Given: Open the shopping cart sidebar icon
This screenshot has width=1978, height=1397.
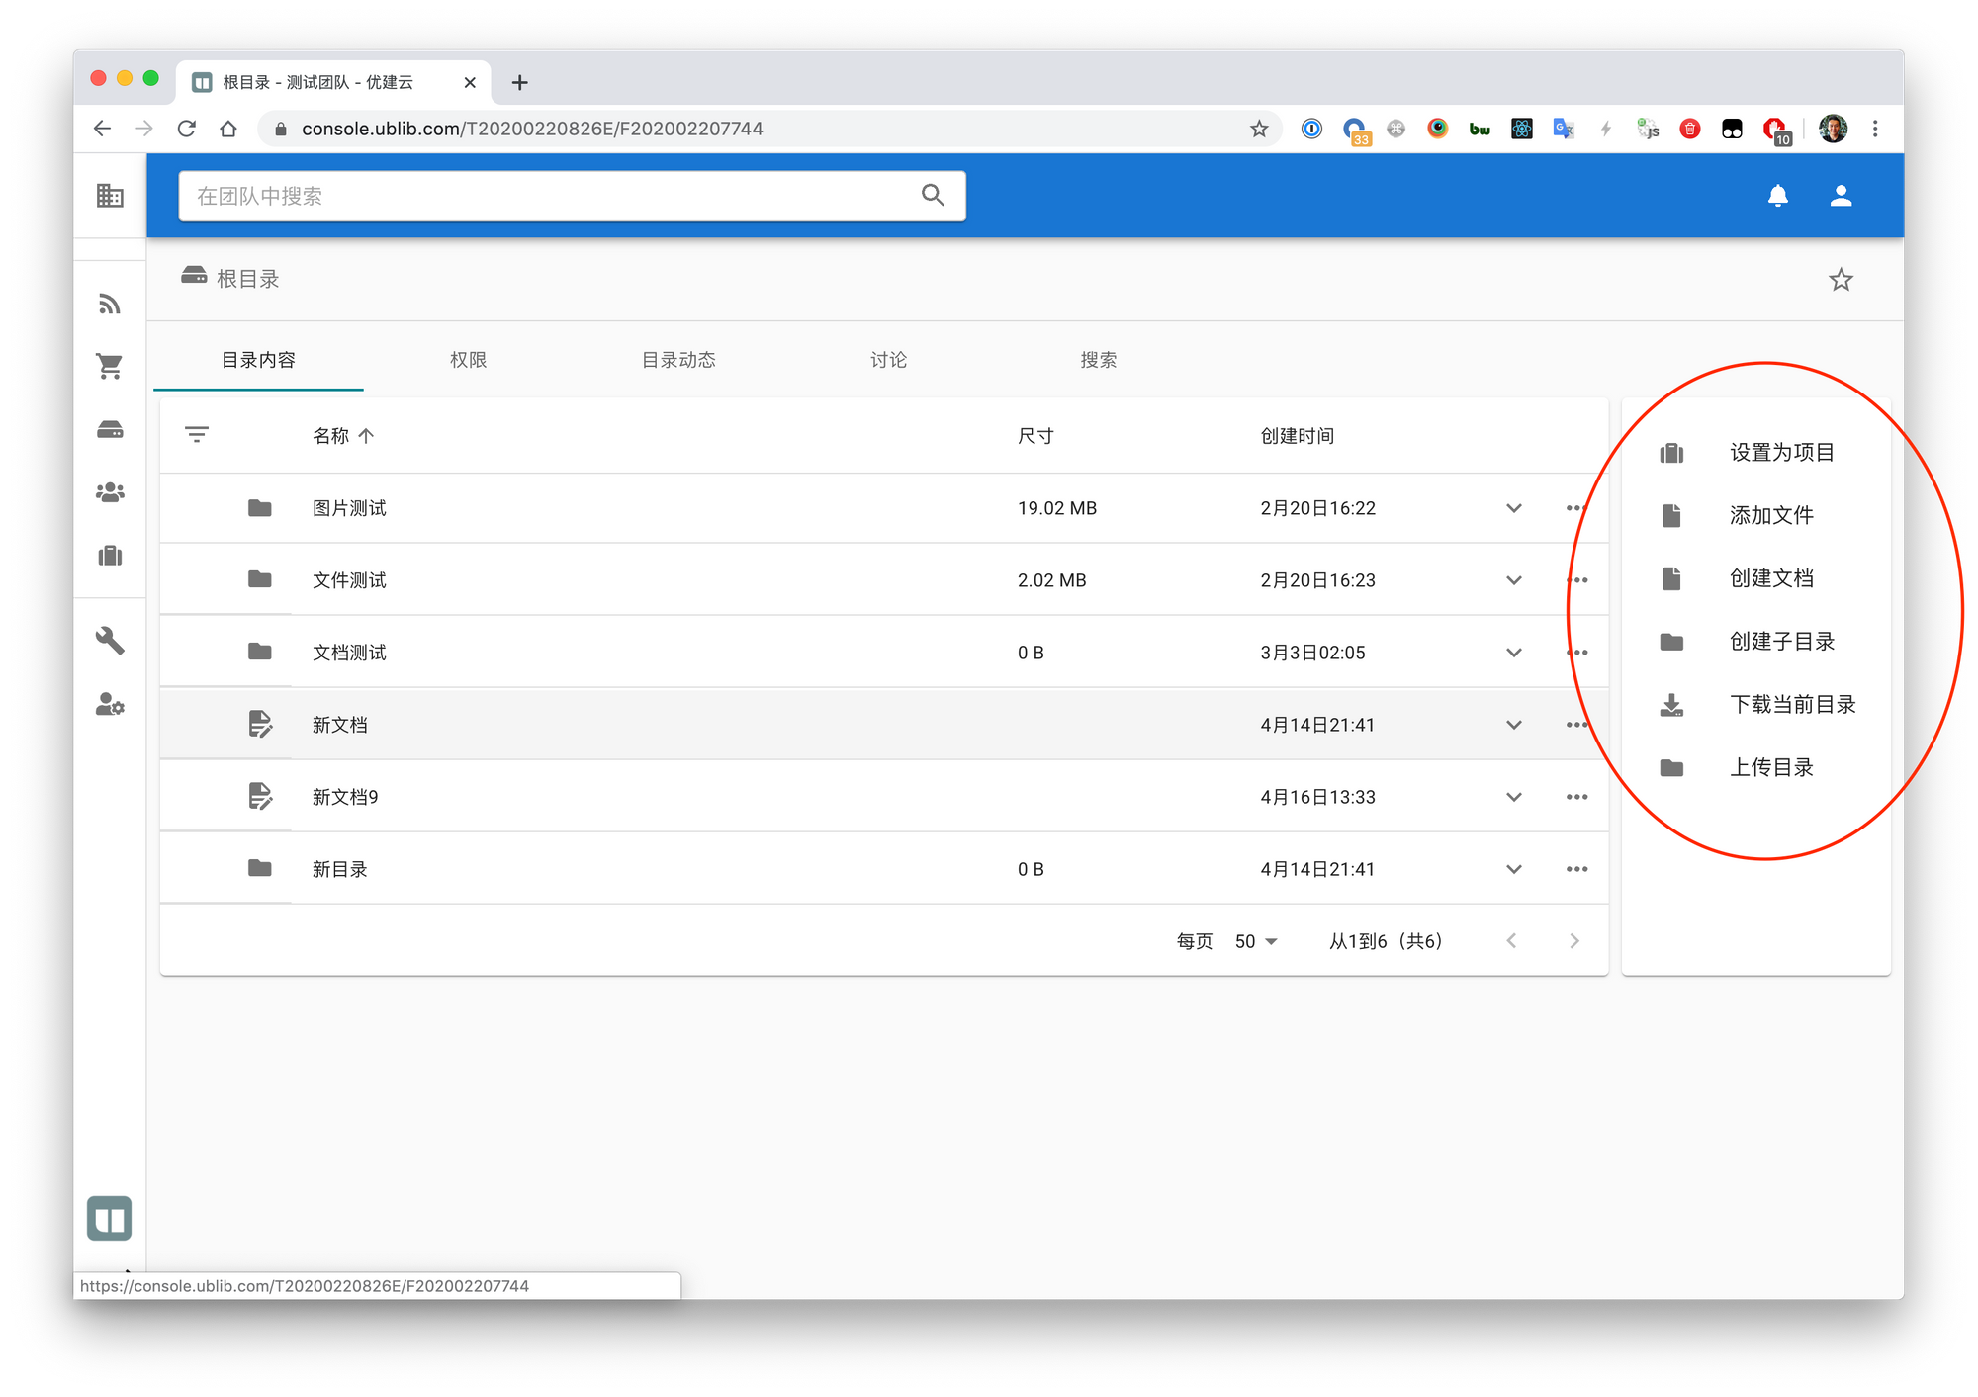Looking at the screenshot, I should 110,367.
